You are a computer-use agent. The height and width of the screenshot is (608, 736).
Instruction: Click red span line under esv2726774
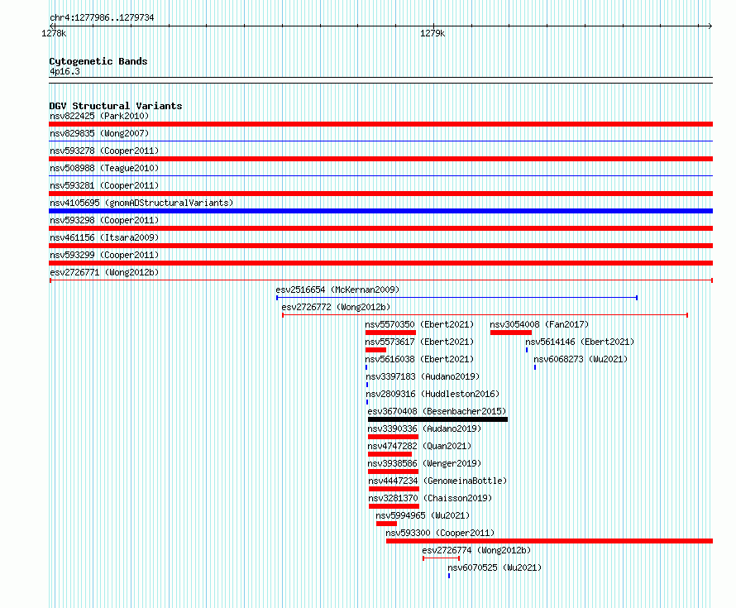click(x=442, y=558)
